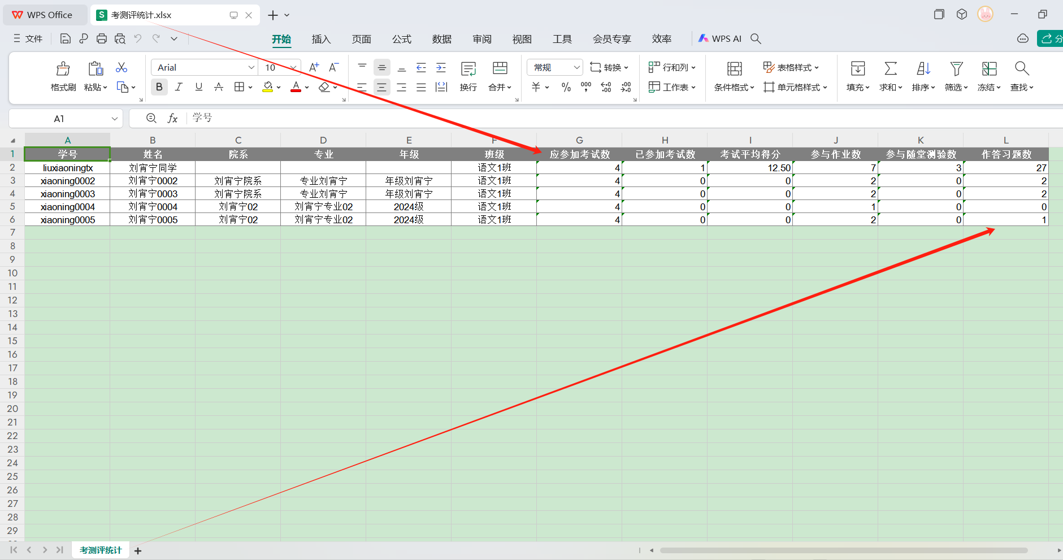Toggle Bold formatting
The height and width of the screenshot is (560, 1063).
[x=159, y=87]
